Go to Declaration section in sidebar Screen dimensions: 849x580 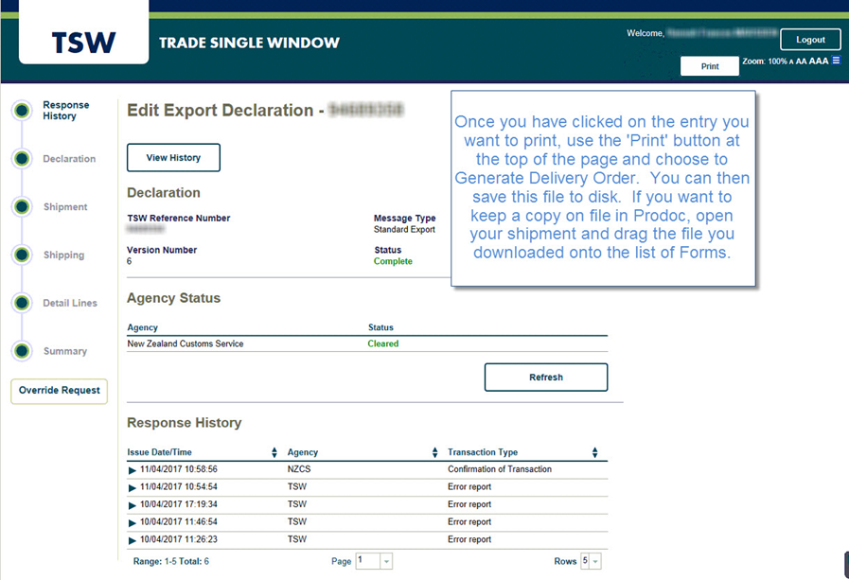pyautogui.click(x=69, y=159)
